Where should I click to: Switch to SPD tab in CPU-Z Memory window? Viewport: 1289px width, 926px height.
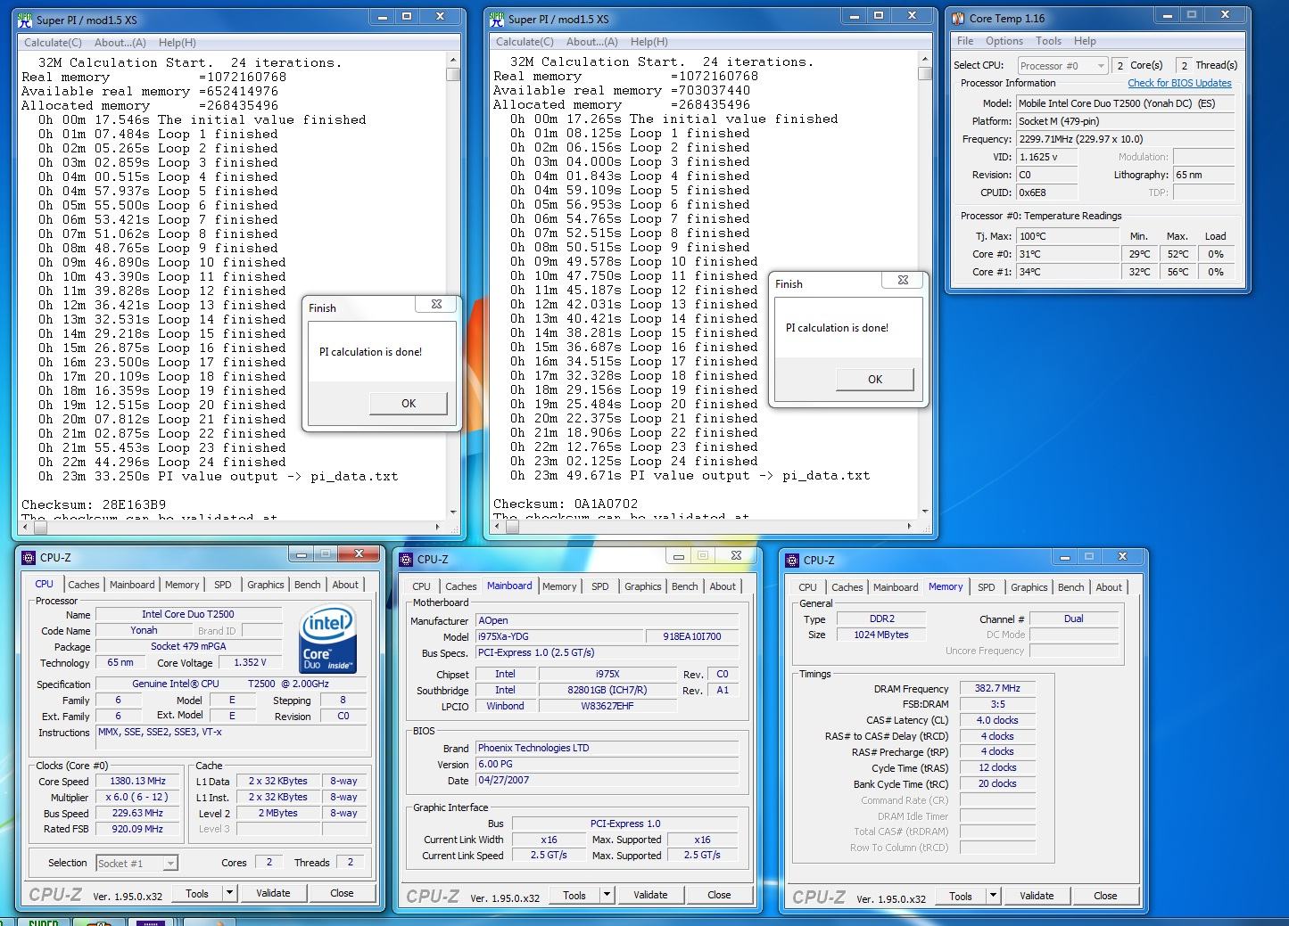[x=987, y=587]
